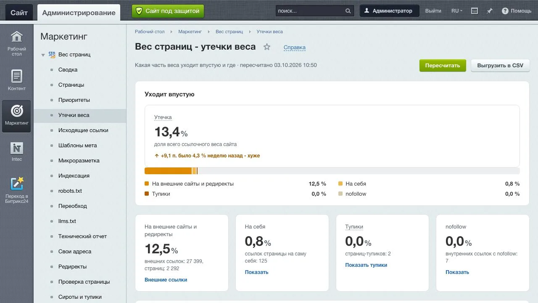Switch to the Сайт tab
This screenshot has width=538, height=303.
pos(19,12)
